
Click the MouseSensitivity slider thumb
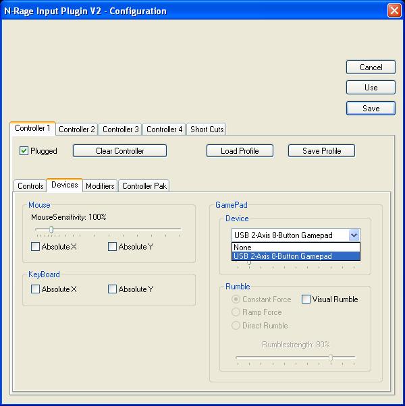pos(51,230)
